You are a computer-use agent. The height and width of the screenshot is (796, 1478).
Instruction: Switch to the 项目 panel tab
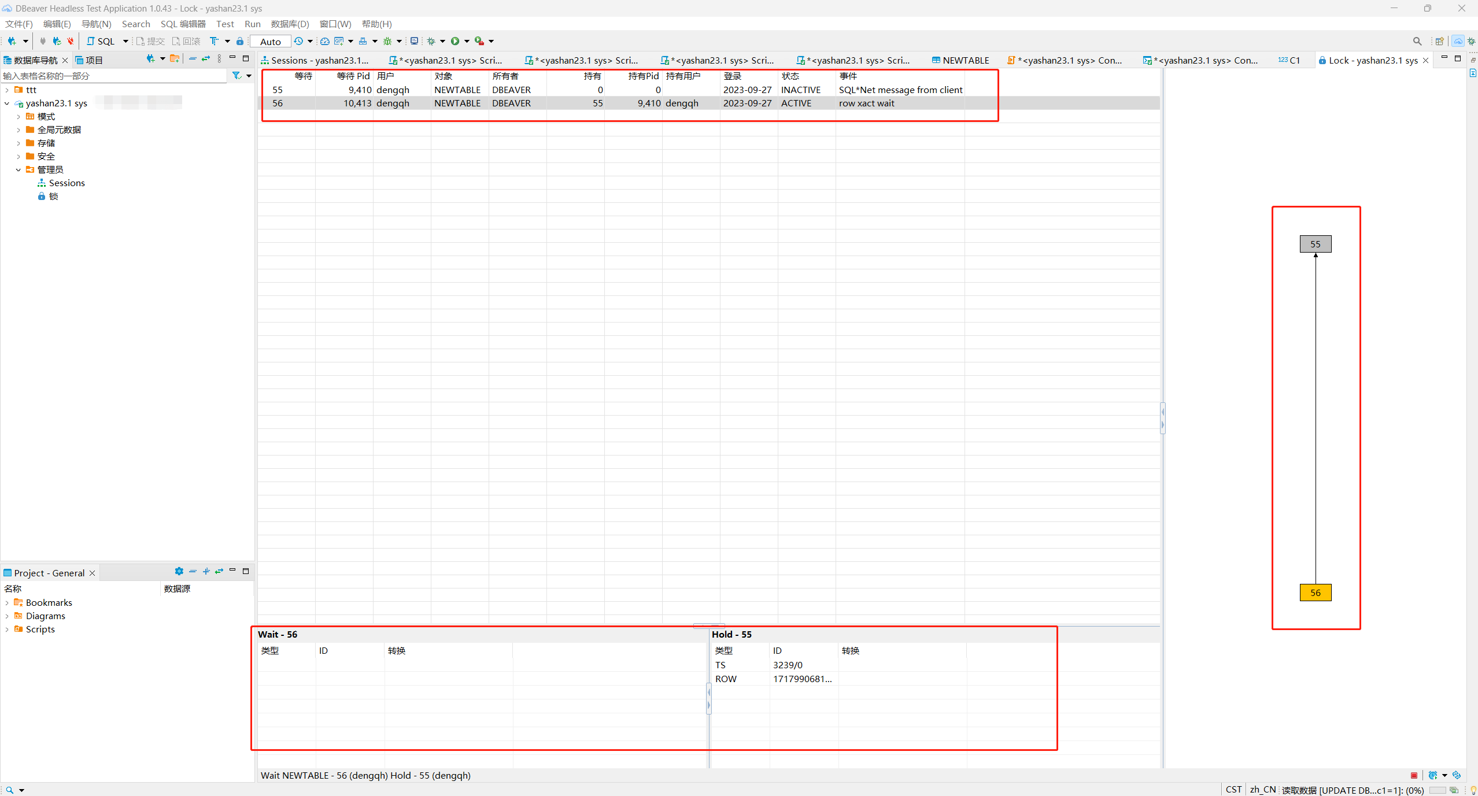pyautogui.click(x=89, y=60)
